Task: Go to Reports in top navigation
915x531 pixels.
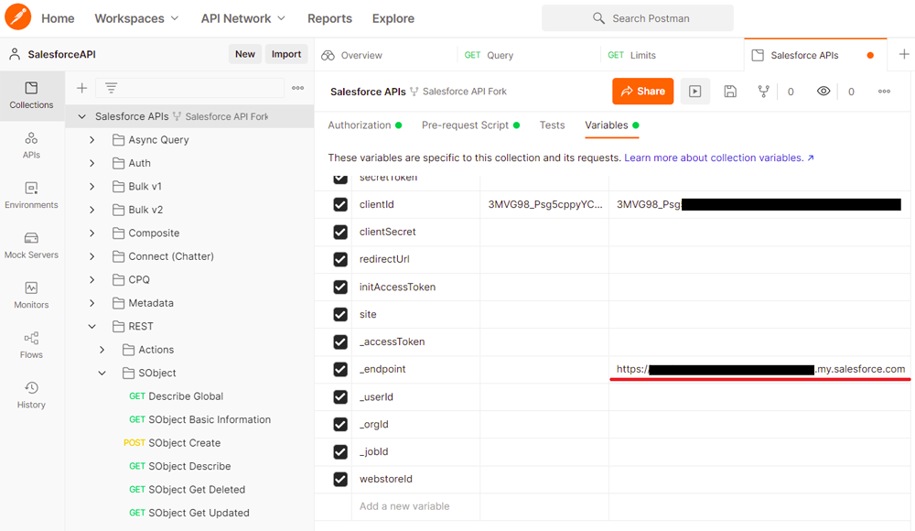Action: pyautogui.click(x=329, y=18)
